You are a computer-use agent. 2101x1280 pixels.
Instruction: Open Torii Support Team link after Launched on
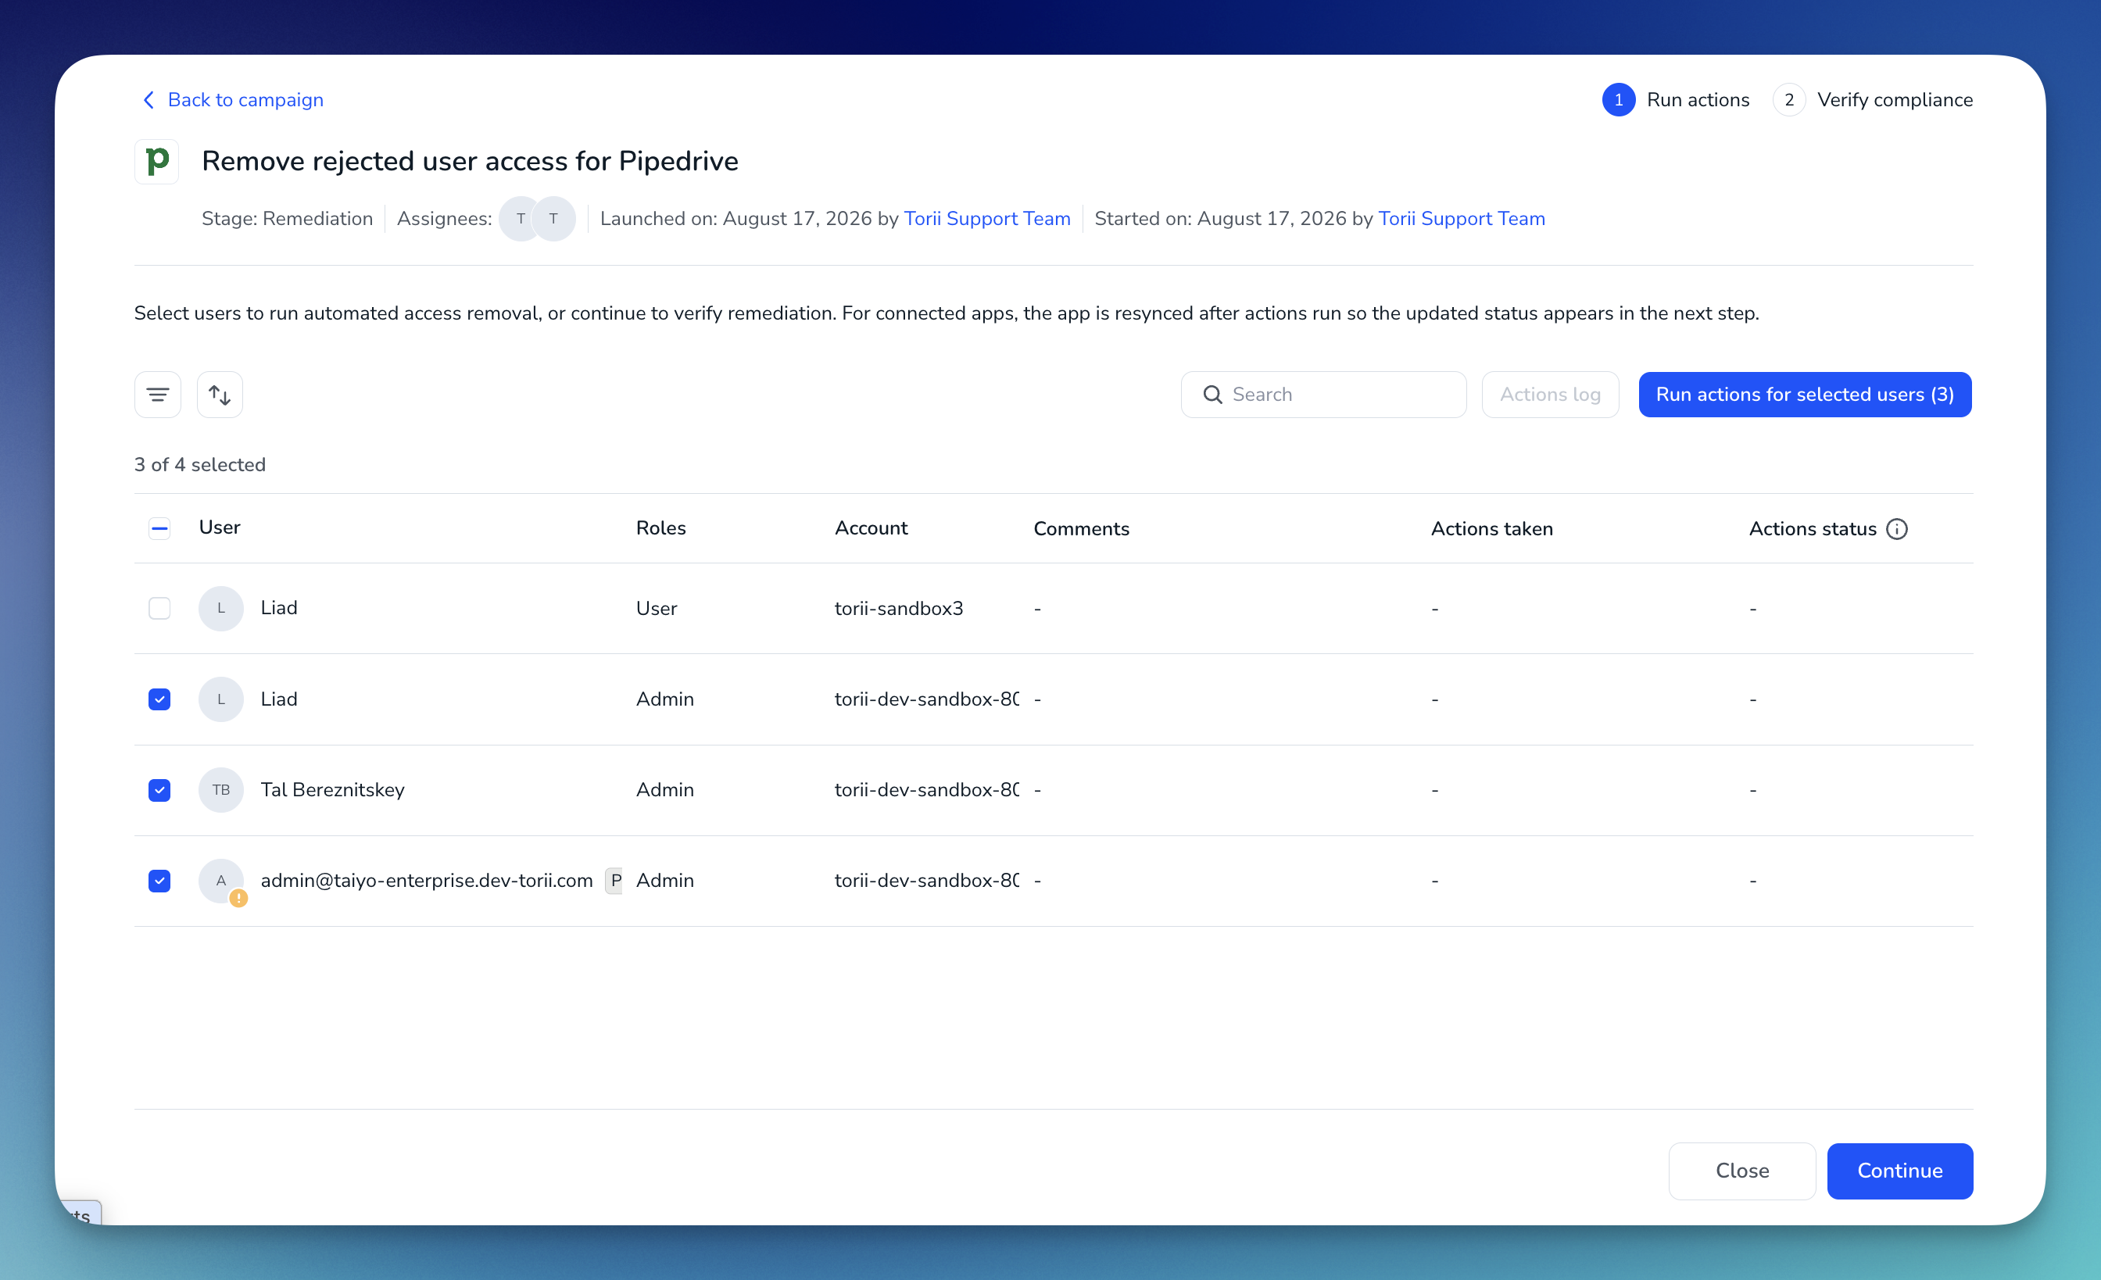pos(986,219)
